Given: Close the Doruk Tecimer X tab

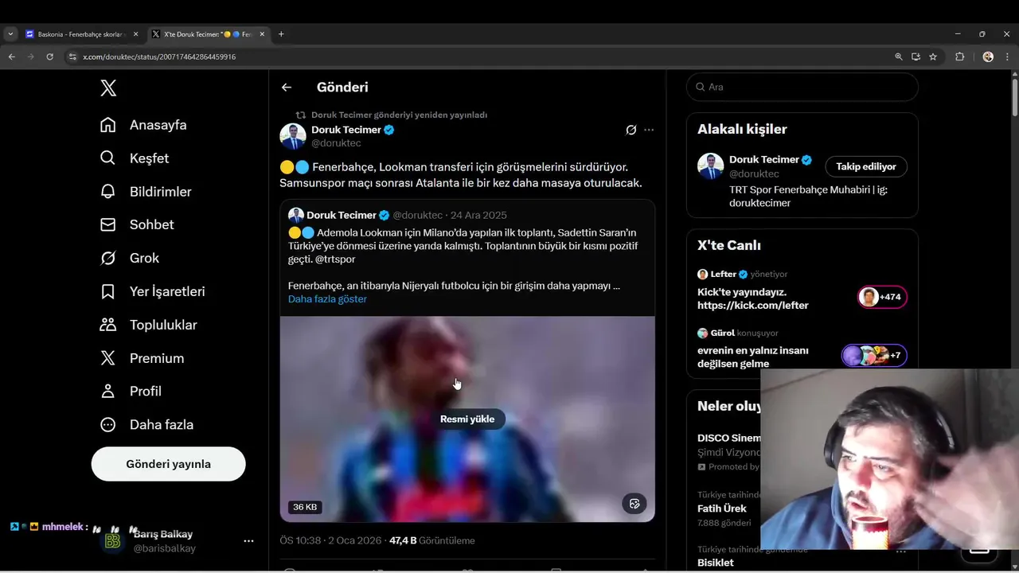Looking at the screenshot, I should pyautogui.click(x=262, y=34).
